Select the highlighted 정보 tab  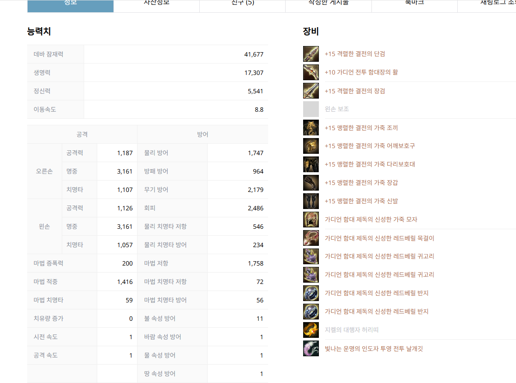pyautogui.click(x=70, y=4)
